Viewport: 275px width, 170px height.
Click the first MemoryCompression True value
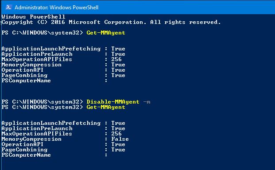click(118, 65)
